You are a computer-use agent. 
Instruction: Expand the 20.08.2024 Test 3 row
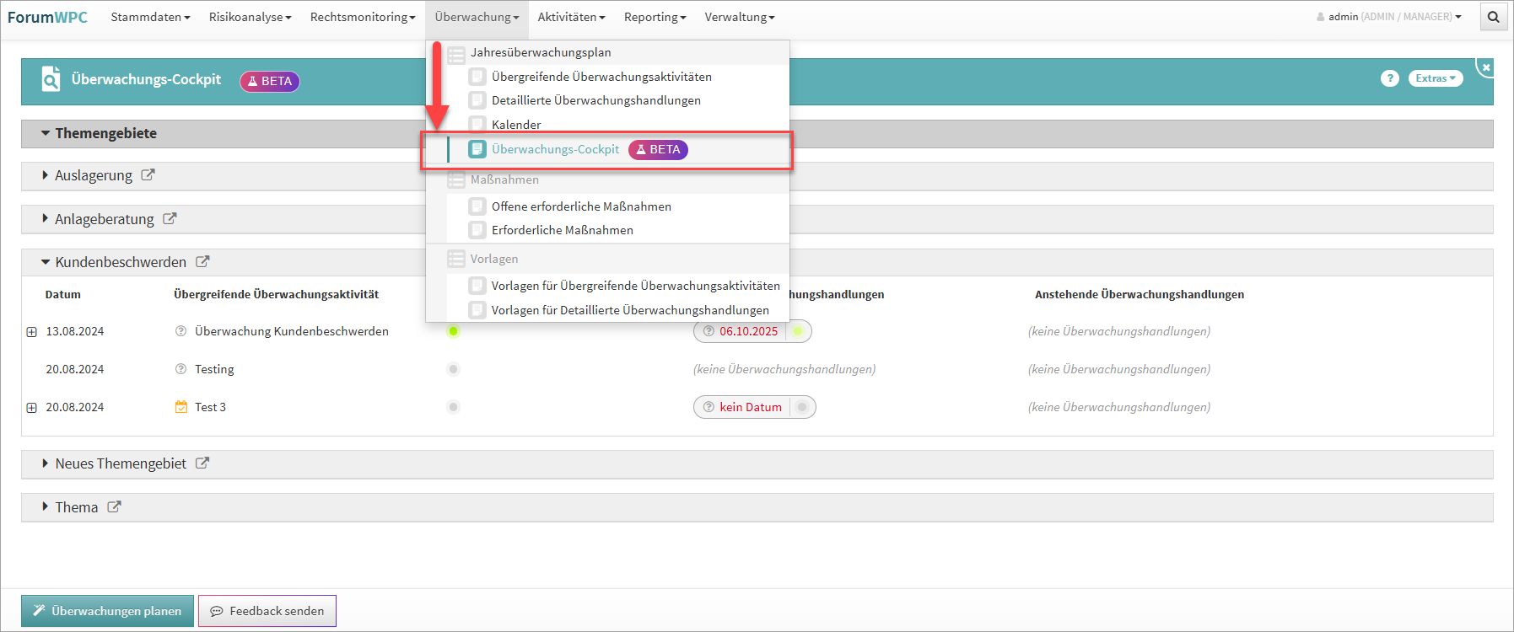(31, 408)
